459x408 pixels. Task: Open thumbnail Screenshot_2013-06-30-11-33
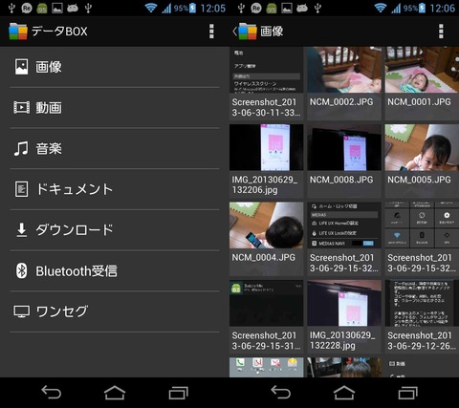(x=267, y=70)
